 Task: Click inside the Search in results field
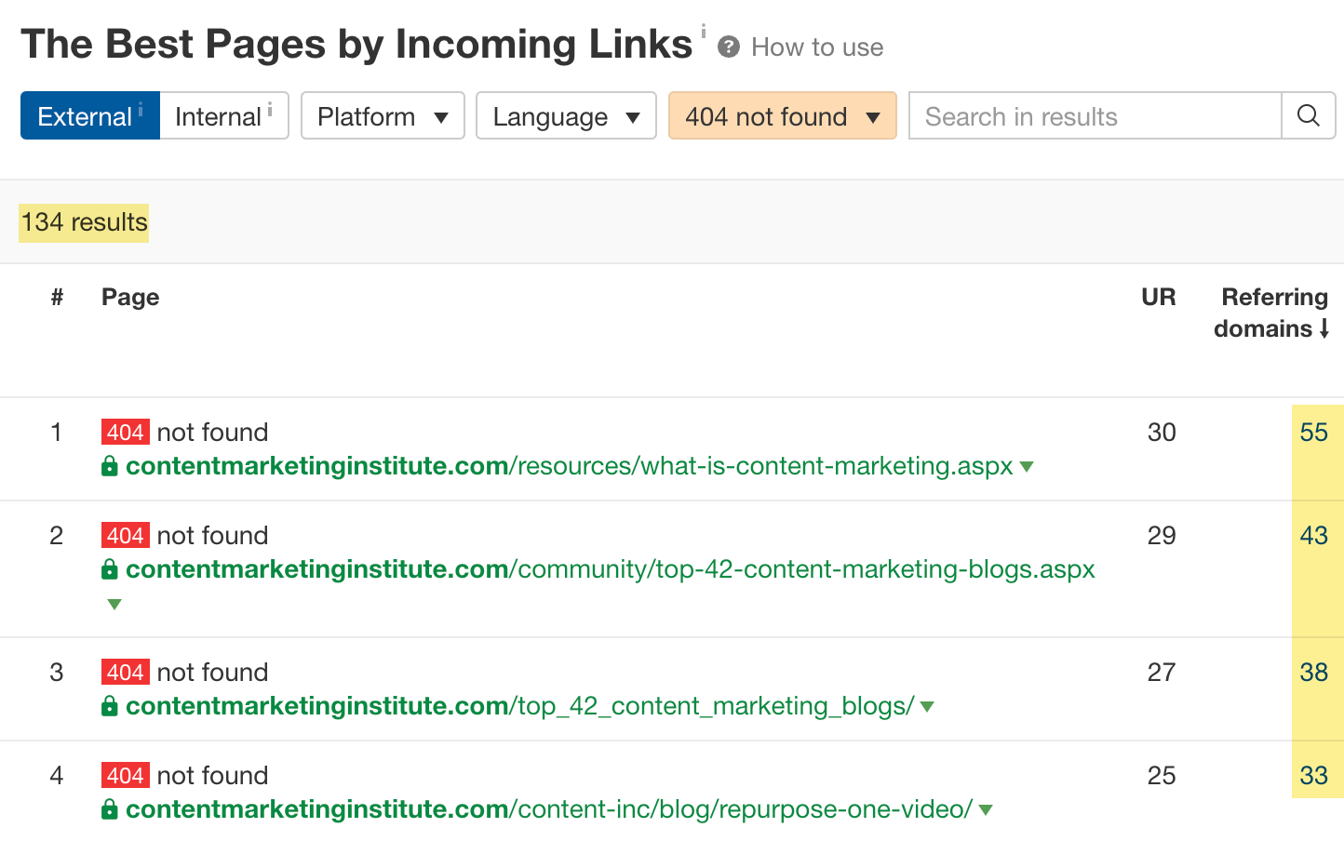pyautogui.click(x=1070, y=115)
